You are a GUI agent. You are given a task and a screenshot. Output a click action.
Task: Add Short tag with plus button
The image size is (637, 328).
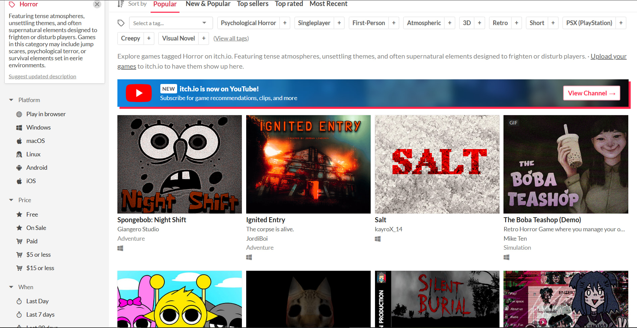[553, 23]
